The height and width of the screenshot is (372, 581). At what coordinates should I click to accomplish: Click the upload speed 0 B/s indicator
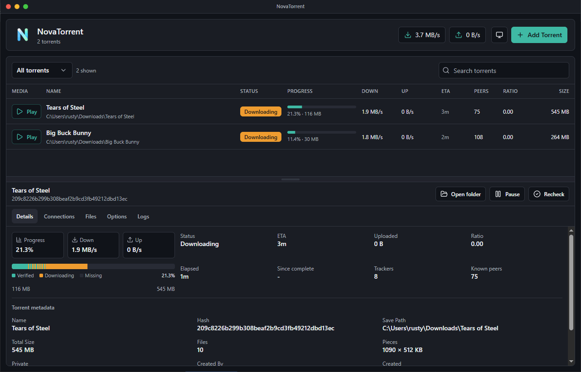pyautogui.click(x=467, y=35)
